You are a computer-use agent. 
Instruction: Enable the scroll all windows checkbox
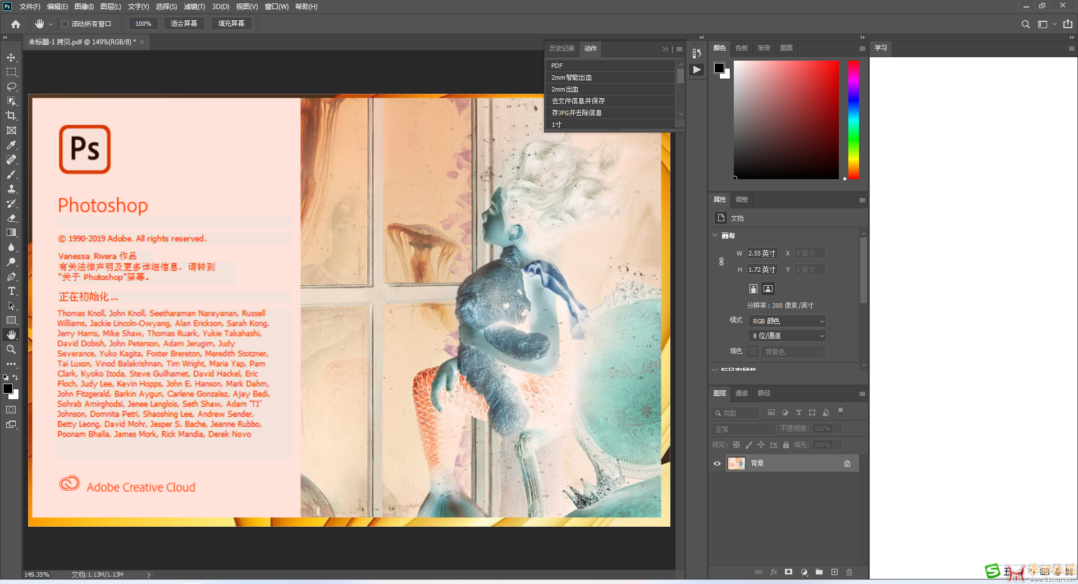click(x=65, y=24)
